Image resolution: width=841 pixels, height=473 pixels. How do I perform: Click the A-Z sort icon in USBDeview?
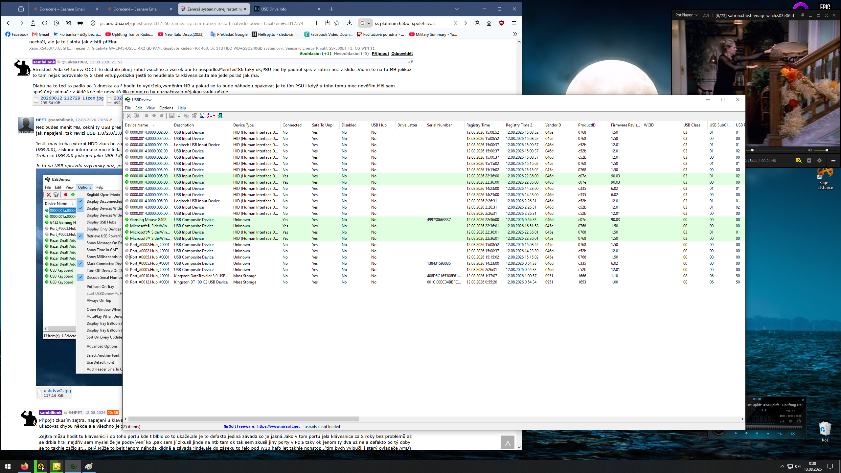(x=209, y=116)
